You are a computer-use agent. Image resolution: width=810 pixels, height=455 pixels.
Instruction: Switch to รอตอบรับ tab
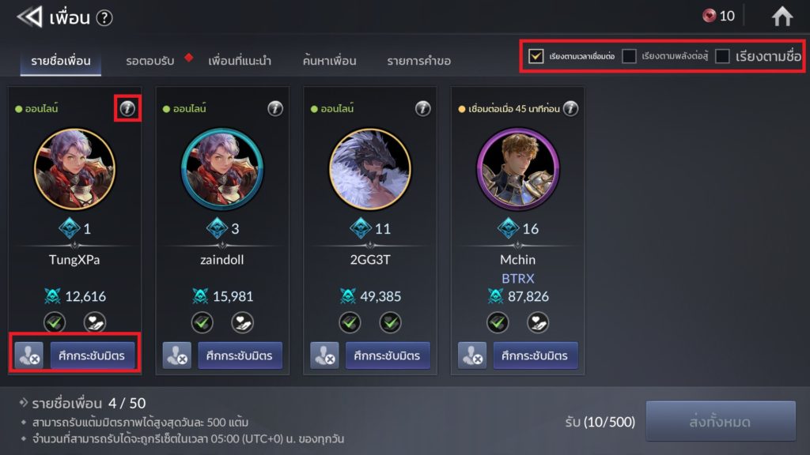(150, 61)
